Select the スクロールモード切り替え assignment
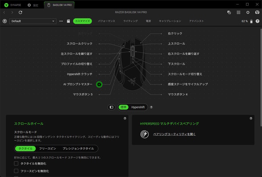 pos(185,74)
